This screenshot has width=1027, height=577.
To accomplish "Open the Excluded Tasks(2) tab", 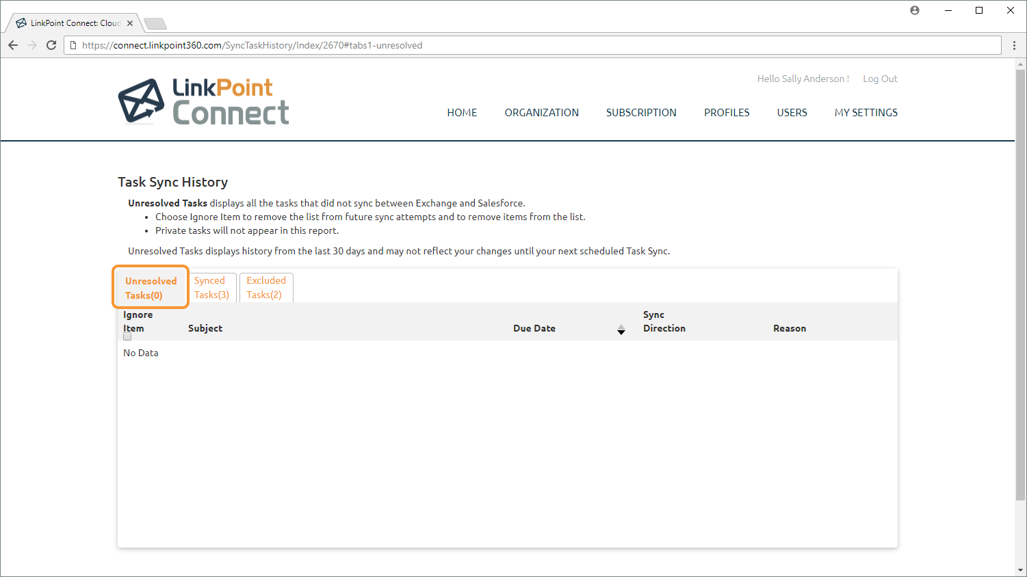I will (x=266, y=288).
